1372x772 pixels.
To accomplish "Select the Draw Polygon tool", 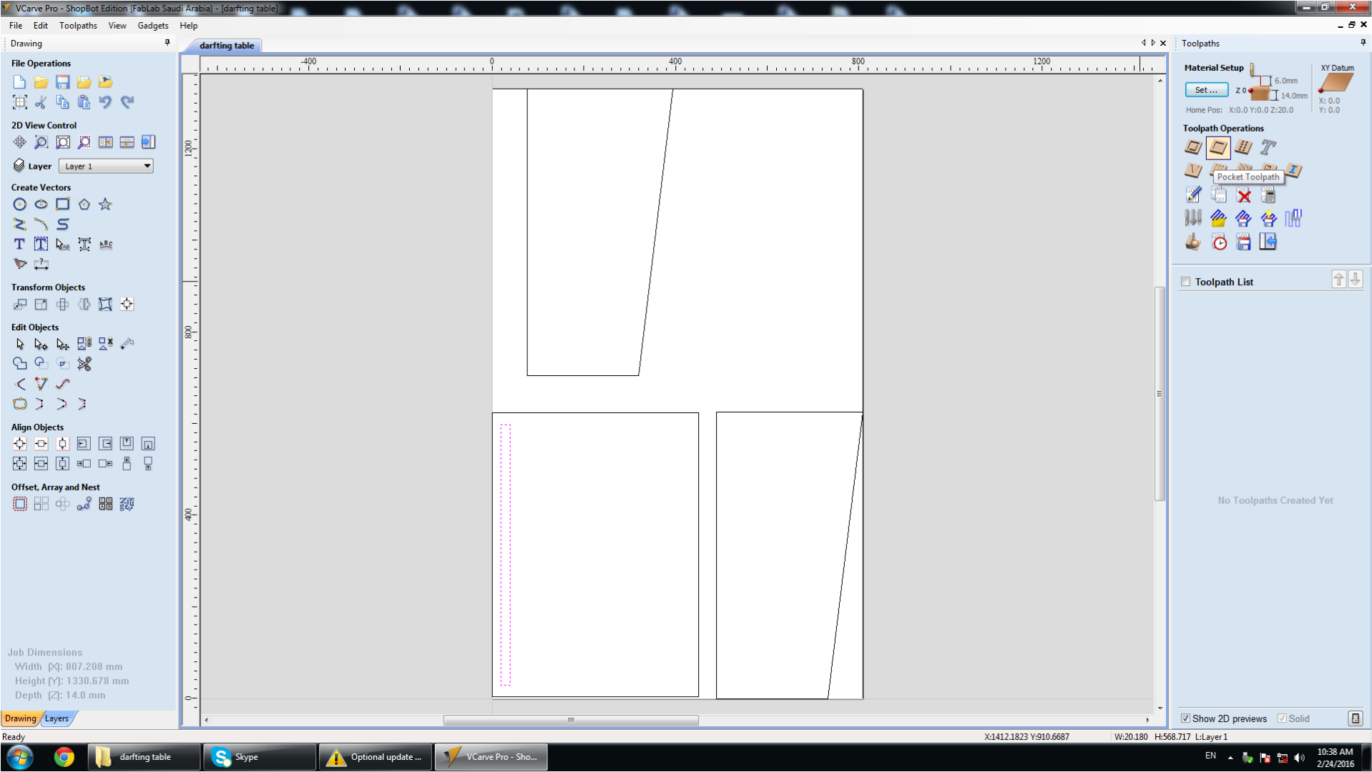I will [x=84, y=204].
